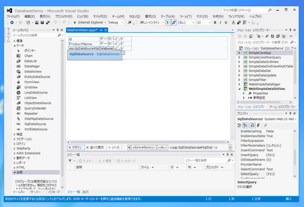Collapse the WebSimpleDetailsView project node

point(240,89)
